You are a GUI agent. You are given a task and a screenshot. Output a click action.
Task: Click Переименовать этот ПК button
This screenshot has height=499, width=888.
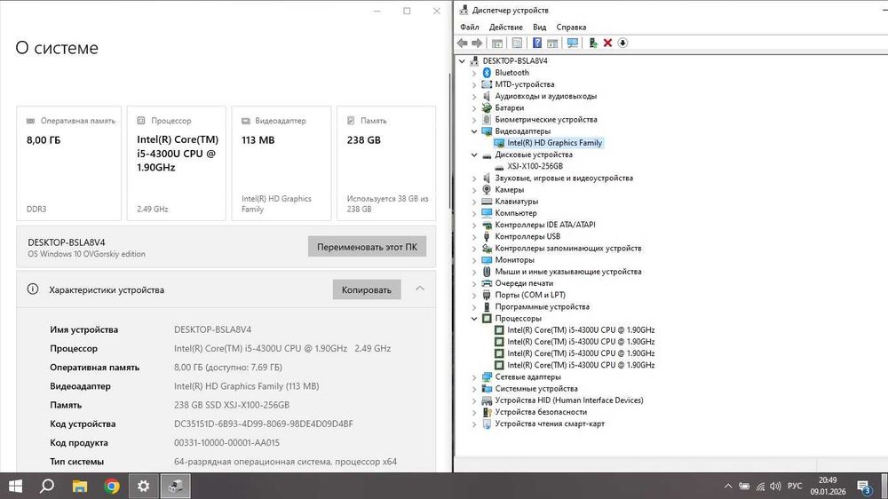coord(367,247)
